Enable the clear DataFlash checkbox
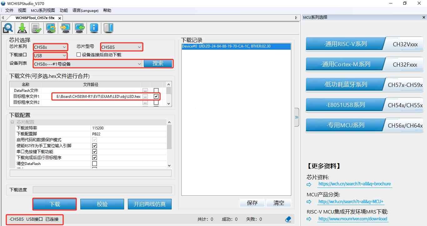This screenshot has width=427, height=226. click(94, 163)
